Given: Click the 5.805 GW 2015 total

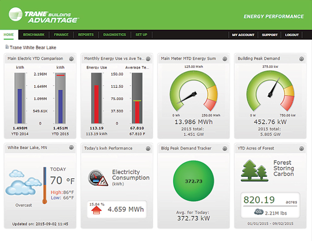Looking at the screenshot, I should [x=271, y=135].
